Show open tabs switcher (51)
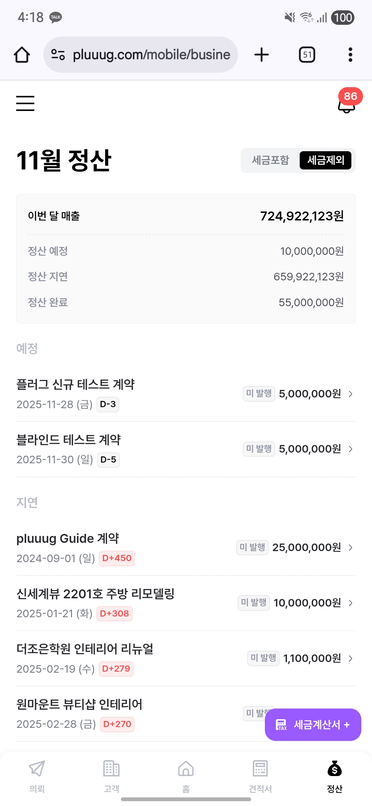The height and width of the screenshot is (806, 372). (307, 55)
